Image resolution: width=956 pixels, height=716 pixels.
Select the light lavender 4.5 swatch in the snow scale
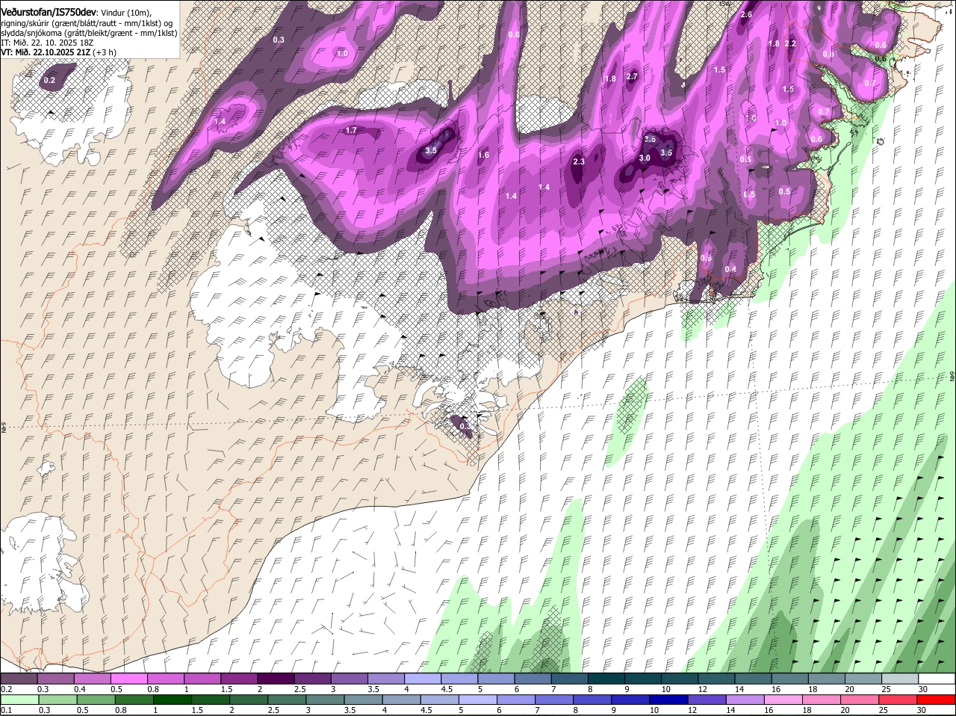(459, 679)
